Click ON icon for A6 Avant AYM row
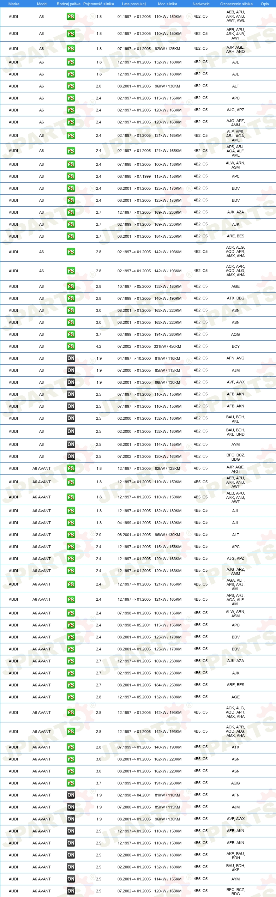The height and width of the screenshot is (897, 276). [x=71, y=879]
